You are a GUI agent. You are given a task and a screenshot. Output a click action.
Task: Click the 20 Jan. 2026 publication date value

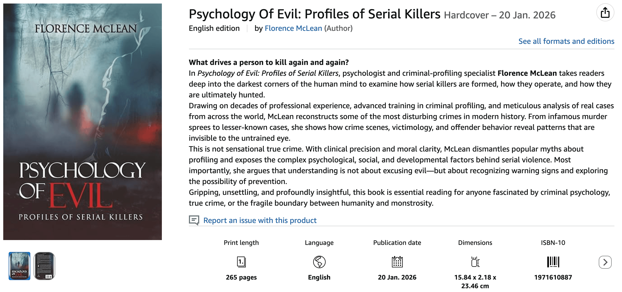coord(397,277)
